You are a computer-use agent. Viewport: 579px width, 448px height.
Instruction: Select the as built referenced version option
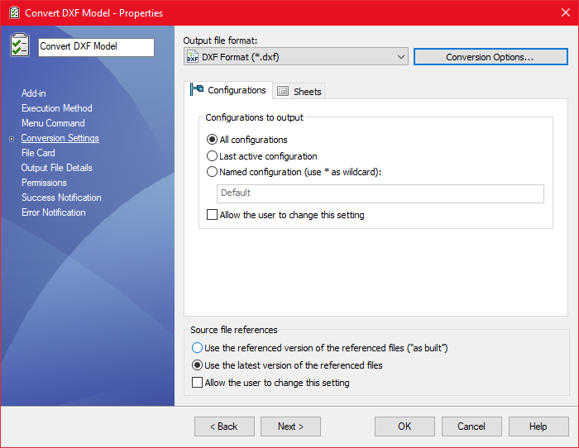(197, 348)
